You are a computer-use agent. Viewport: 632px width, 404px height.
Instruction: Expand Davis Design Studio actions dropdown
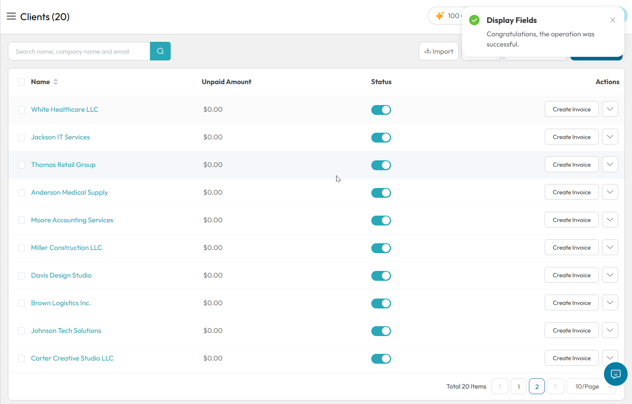(x=610, y=275)
